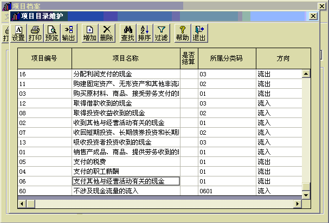
Task: Open the 设置 (Settings) toolbar icon
Action: (18, 34)
